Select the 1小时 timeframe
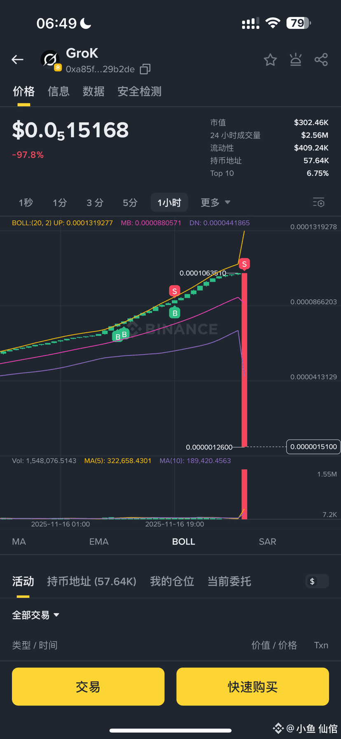The width and height of the screenshot is (341, 739). tap(169, 203)
